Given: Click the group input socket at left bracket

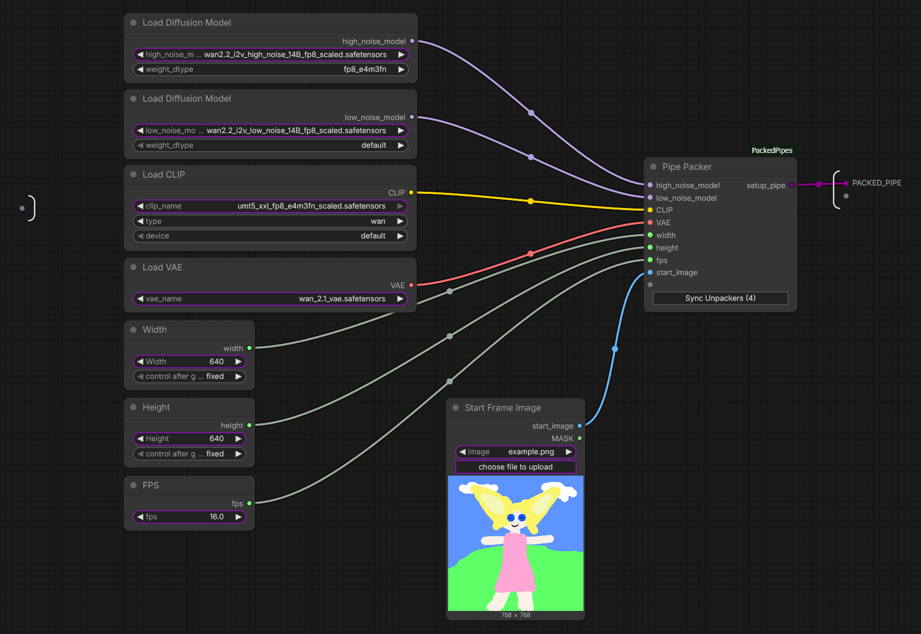Looking at the screenshot, I should pyautogui.click(x=22, y=208).
